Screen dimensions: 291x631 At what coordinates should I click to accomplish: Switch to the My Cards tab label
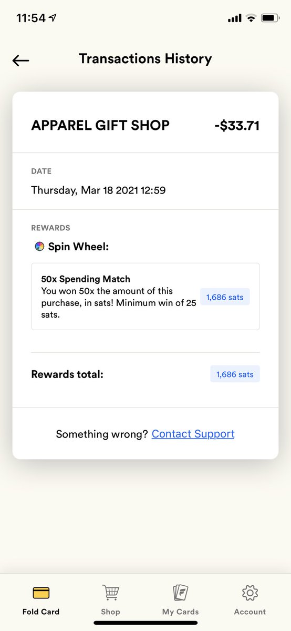[x=180, y=612]
